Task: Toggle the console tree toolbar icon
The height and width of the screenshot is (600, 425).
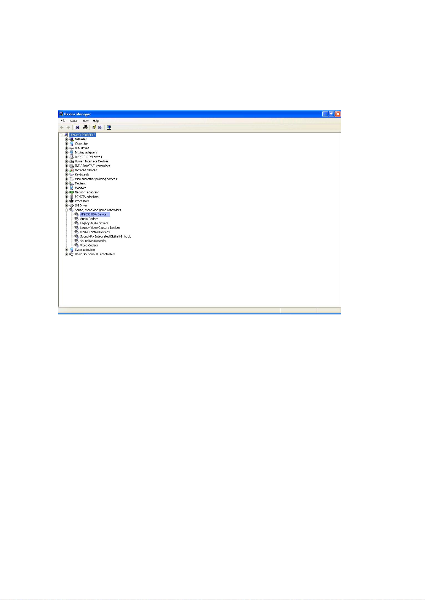Action: (77, 127)
